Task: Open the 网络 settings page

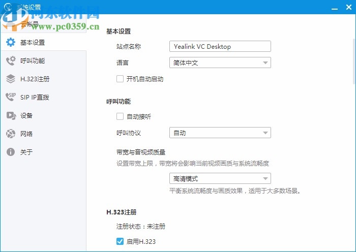Action: coord(43,134)
